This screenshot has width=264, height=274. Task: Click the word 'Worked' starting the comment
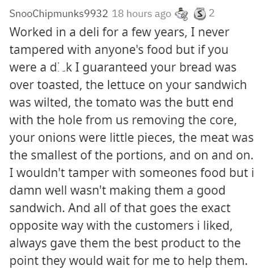click(x=31, y=32)
